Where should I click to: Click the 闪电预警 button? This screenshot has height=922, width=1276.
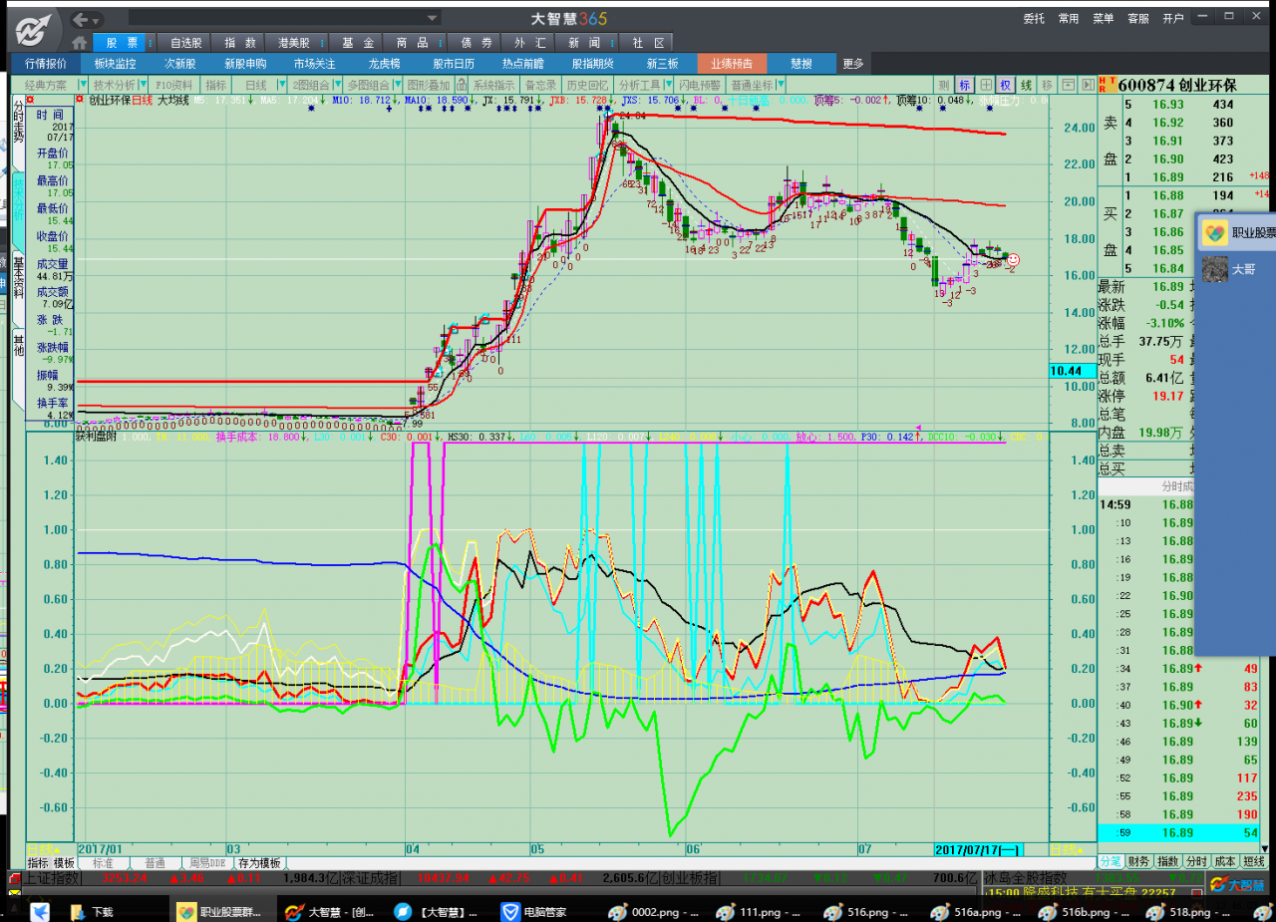[699, 85]
